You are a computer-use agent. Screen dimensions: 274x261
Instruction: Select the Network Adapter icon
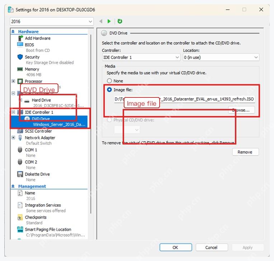20,138
